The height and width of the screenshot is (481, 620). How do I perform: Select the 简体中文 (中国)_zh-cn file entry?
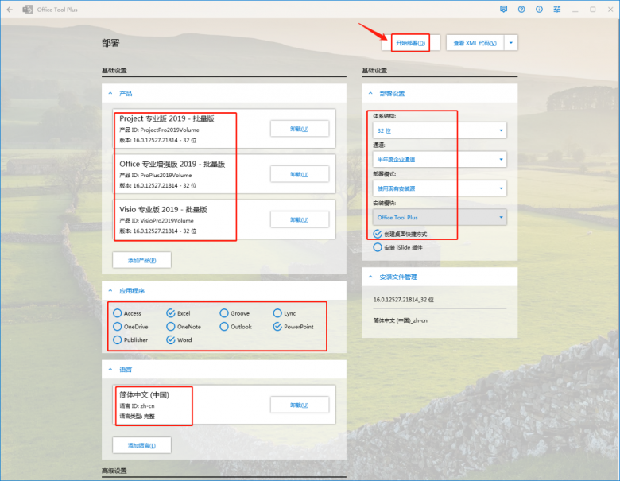400,320
